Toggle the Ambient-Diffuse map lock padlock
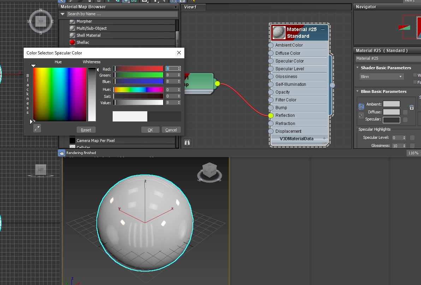Image resolution: width=421 pixels, height=285 pixels. [x=411, y=107]
